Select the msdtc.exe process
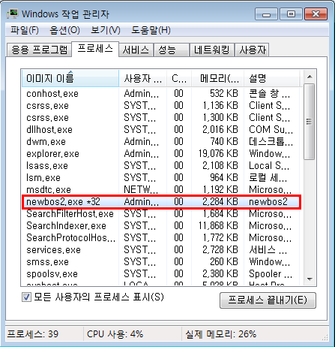 161,190
